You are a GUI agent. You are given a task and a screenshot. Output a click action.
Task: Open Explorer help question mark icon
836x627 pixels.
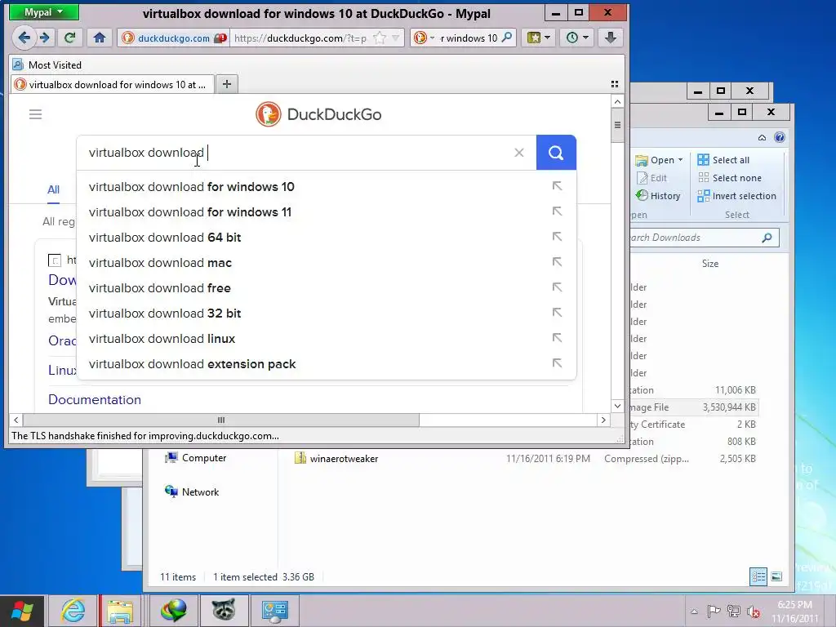780,137
